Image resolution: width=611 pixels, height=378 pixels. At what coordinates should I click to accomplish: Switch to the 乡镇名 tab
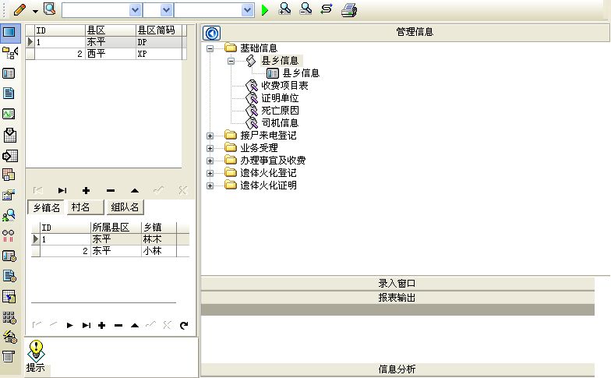click(x=46, y=207)
